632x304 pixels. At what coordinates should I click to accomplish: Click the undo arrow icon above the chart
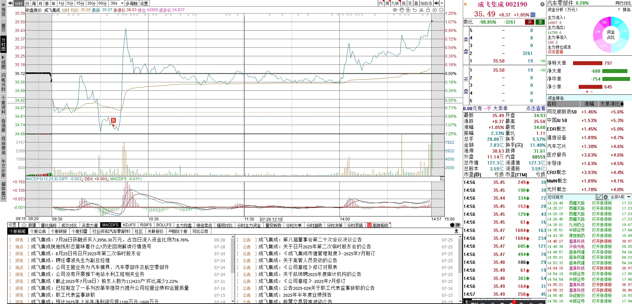(415, 10)
